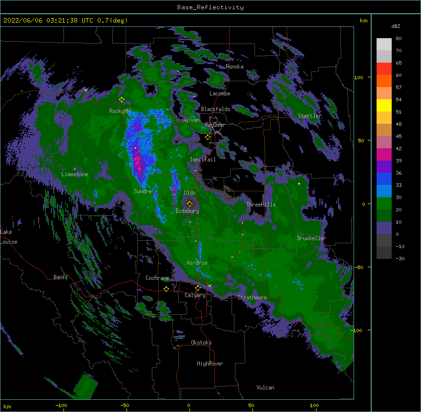421x412 pixels.
Task: Select the yellow station marker under Olds
Action: pos(190,204)
